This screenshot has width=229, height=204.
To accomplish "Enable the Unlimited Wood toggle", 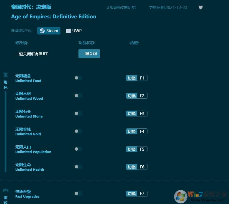I will tap(78, 96).
